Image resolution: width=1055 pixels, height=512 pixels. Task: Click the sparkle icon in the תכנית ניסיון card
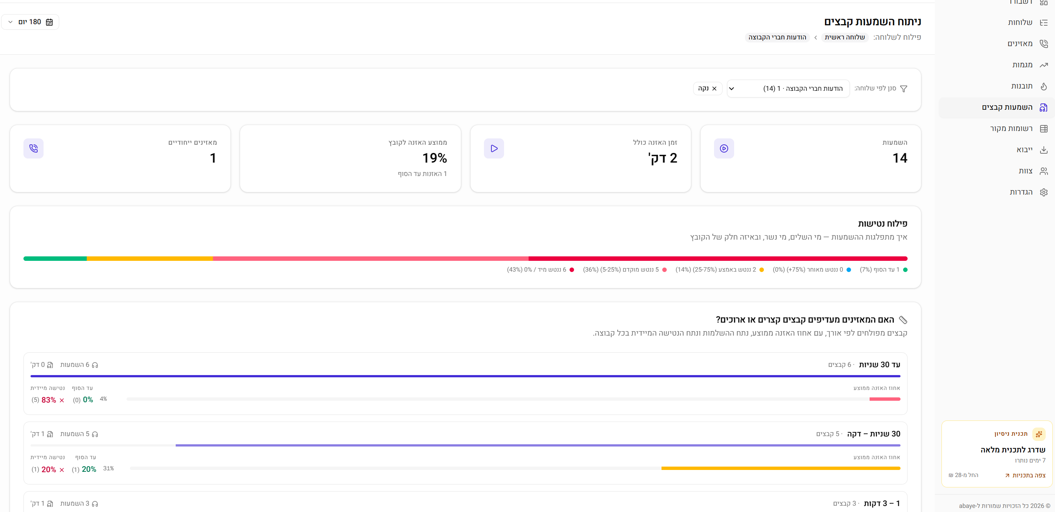1039,434
